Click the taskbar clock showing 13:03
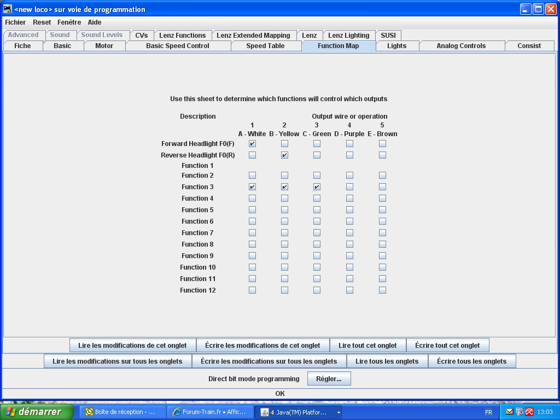Screen dimensions: 560x420 (x=545, y=412)
